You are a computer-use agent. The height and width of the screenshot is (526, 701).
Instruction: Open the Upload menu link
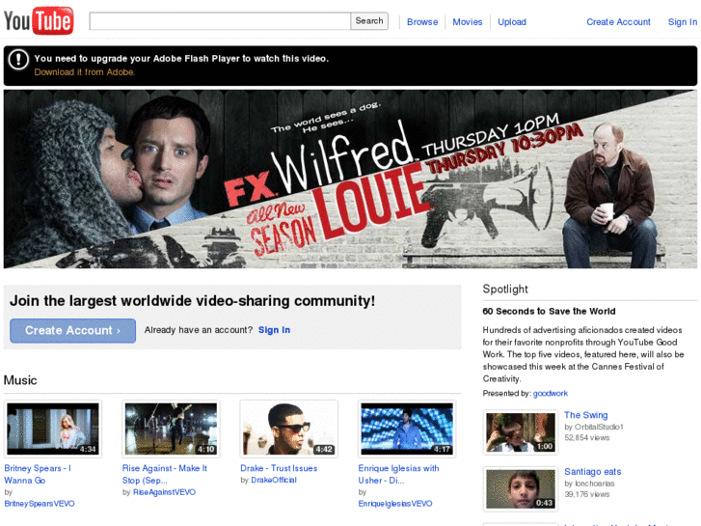pos(512,22)
